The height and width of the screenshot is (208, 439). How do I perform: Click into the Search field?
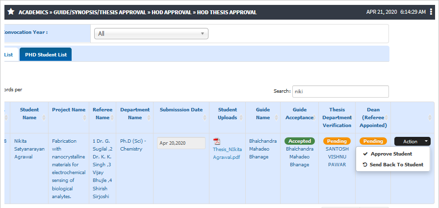tap(340, 91)
